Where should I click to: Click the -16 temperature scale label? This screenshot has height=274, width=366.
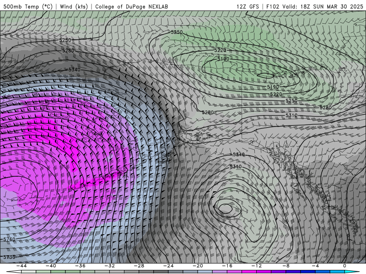(x=227, y=266)
